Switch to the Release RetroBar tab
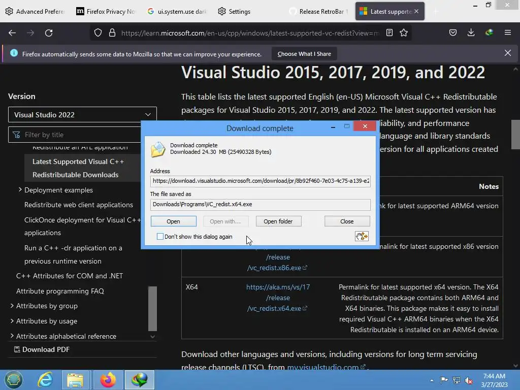The height and width of the screenshot is (390, 520). click(319, 11)
